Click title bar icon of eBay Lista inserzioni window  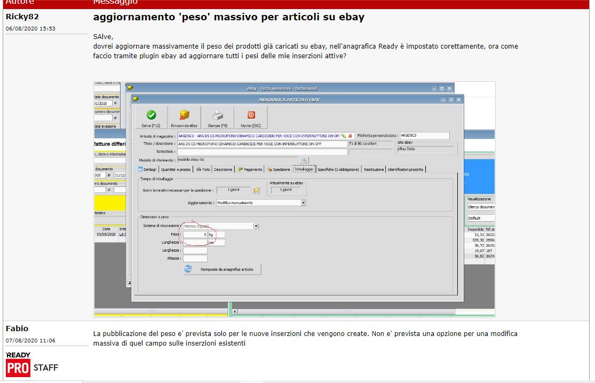(x=130, y=88)
